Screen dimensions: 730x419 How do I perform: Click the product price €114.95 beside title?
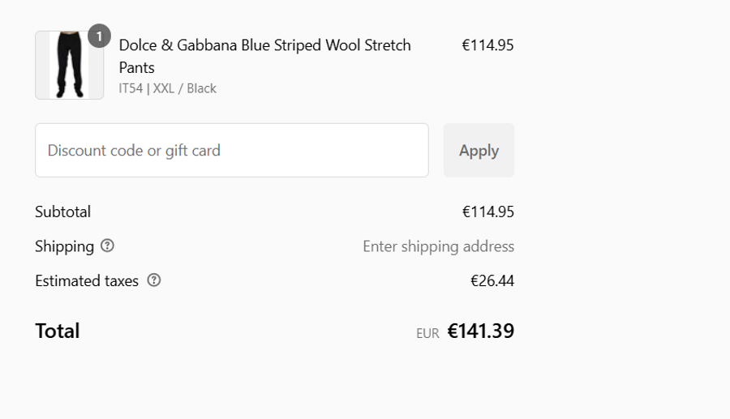click(487, 45)
